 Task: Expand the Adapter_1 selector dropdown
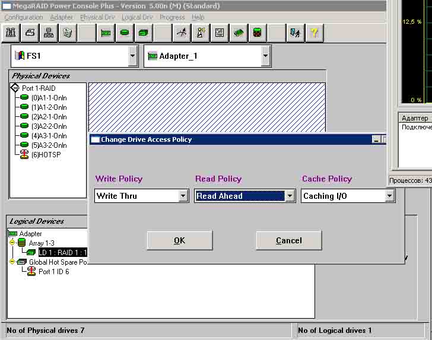point(265,56)
